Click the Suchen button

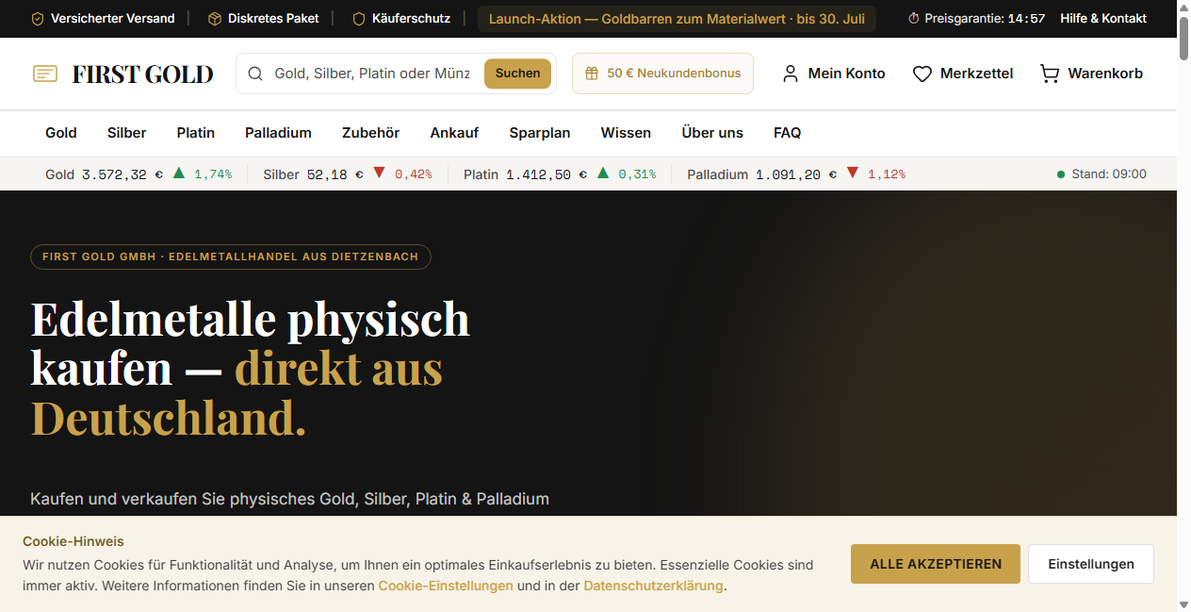coord(517,74)
